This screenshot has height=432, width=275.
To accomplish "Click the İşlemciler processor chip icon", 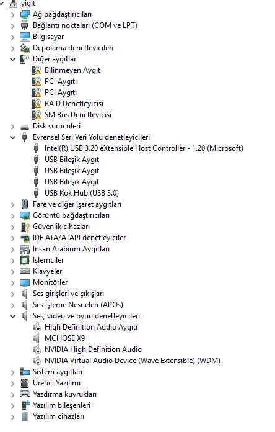I will click(25, 260).
